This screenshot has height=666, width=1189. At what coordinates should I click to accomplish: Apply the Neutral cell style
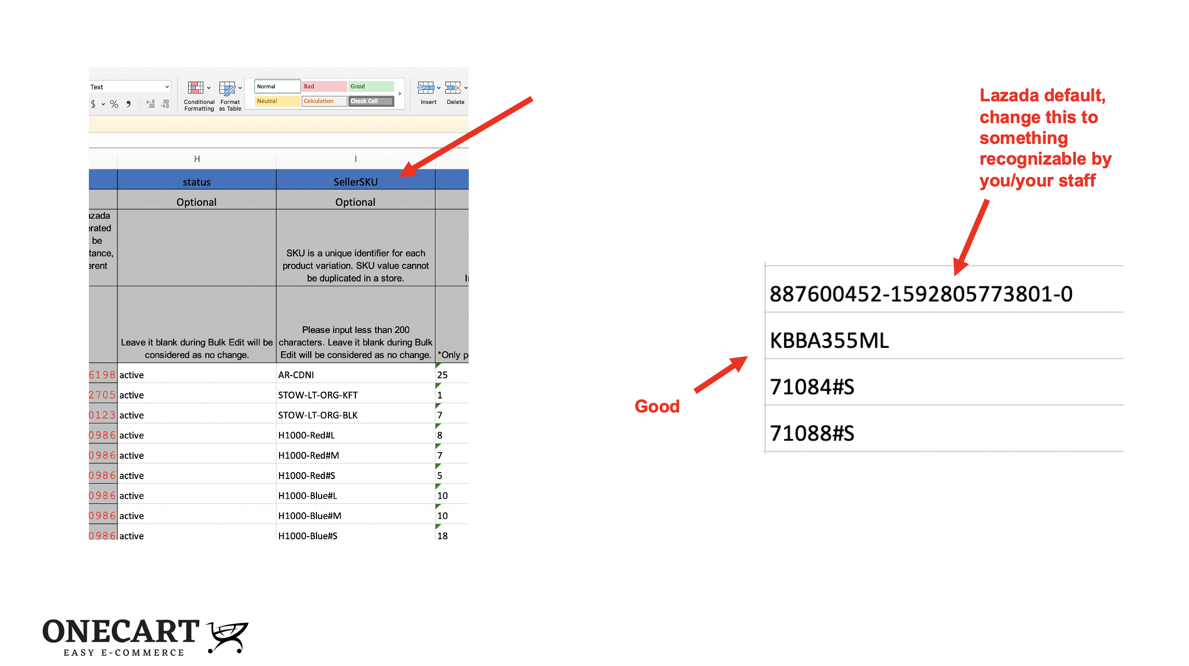point(277,101)
